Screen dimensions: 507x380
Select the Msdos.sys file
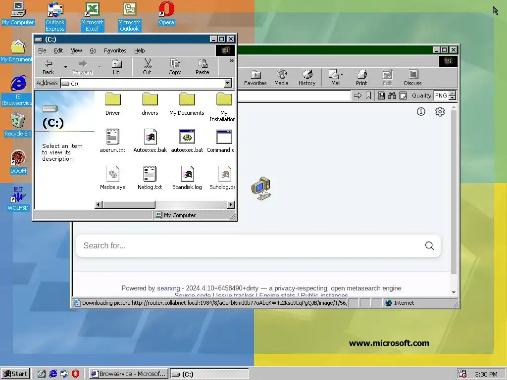[112, 178]
